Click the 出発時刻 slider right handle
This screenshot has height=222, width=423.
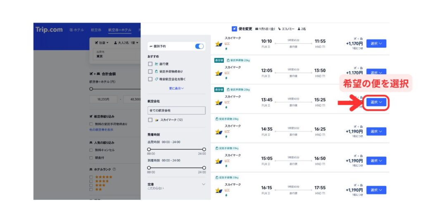coord(204,149)
